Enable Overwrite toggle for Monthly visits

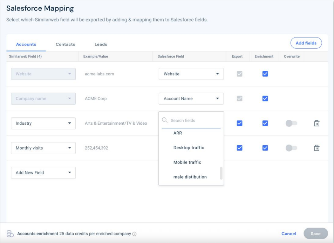(x=291, y=148)
